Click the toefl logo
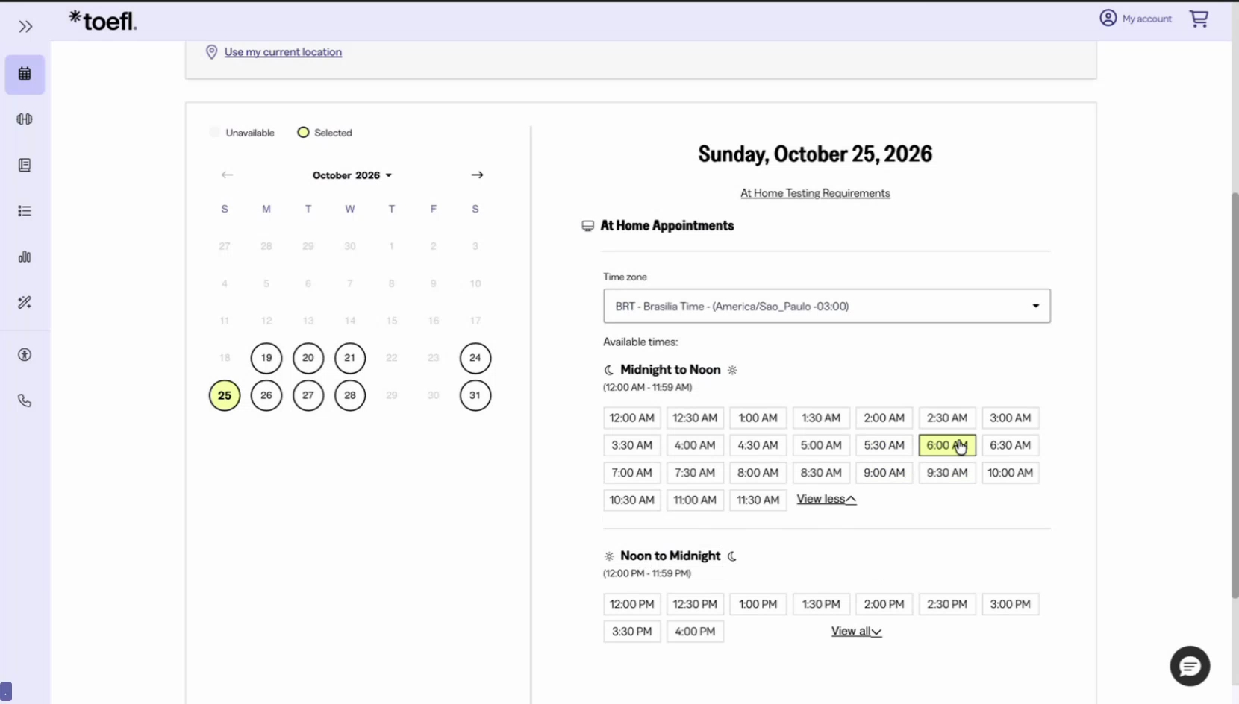 click(x=103, y=20)
